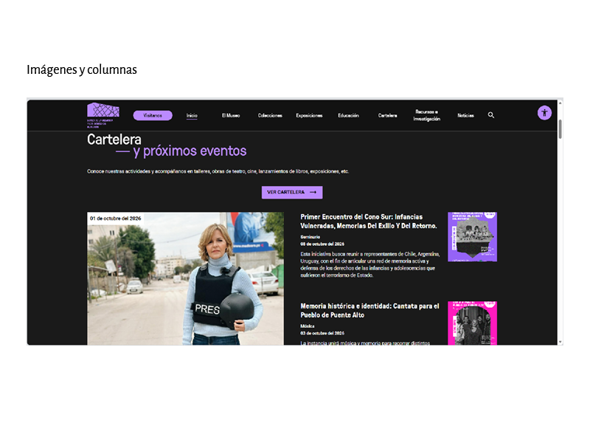
Task: Open the Primer Encuentro del Cono Sur event
Action: (368, 221)
